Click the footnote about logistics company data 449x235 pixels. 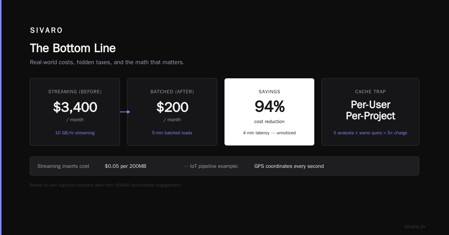(106, 185)
